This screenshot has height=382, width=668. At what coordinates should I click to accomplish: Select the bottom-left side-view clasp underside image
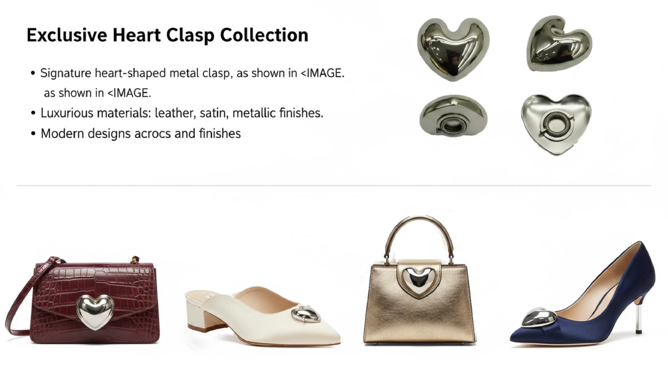click(x=453, y=116)
